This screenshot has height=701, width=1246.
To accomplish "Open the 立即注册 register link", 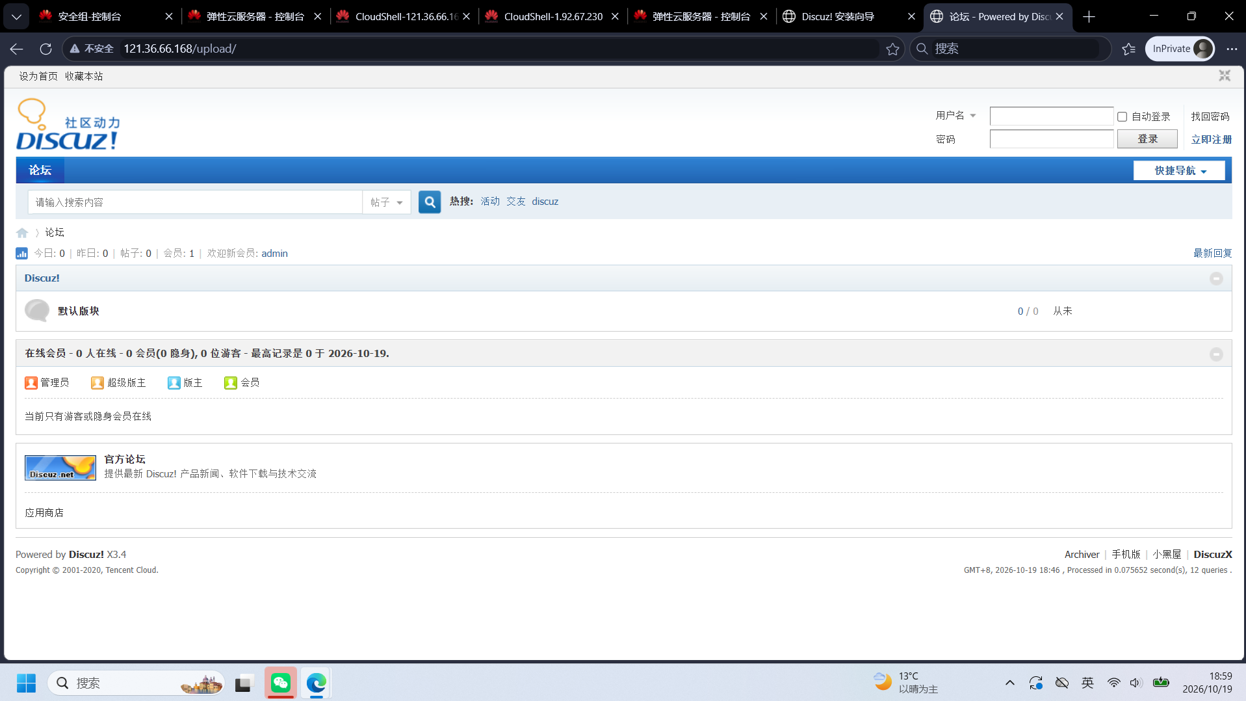I will coord(1211,139).
